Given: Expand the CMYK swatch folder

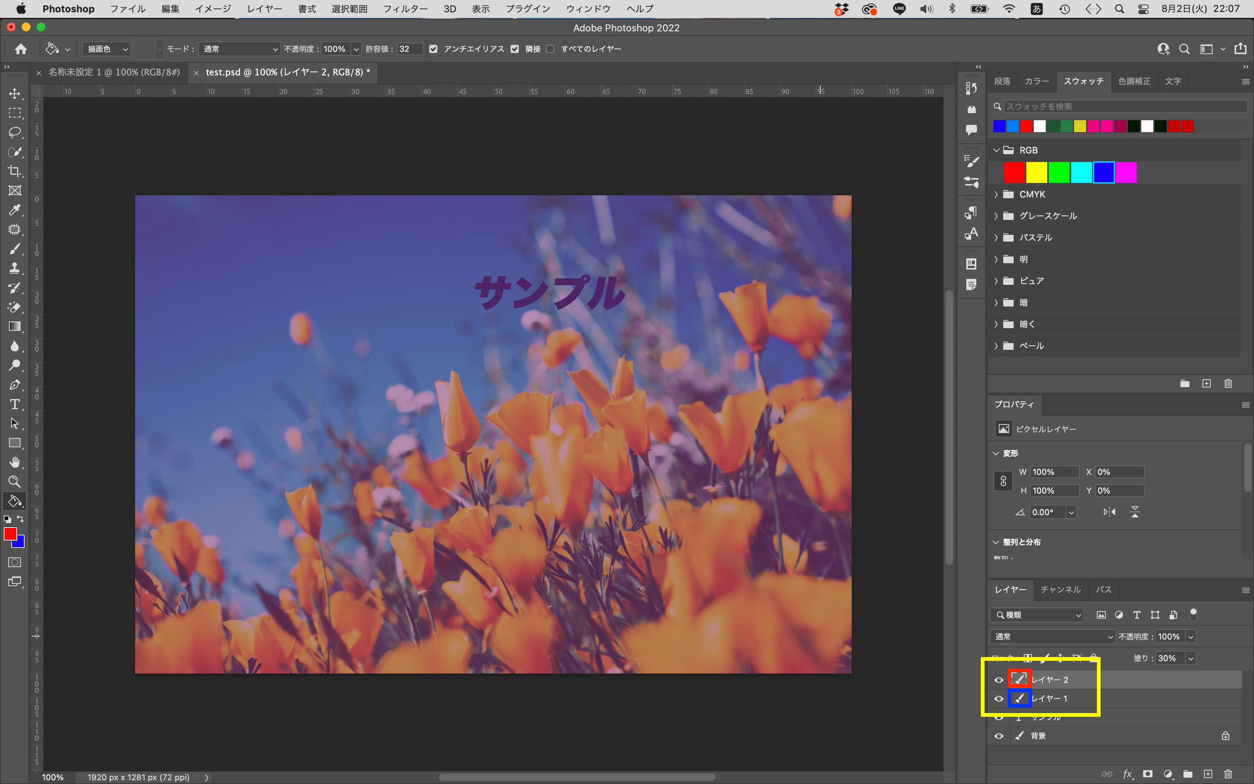Looking at the screenshot, I should (996, 195).
